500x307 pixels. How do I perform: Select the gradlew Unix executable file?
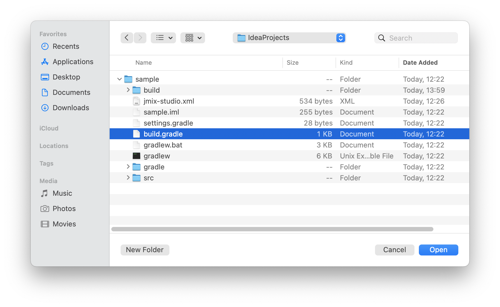[157, 156]
